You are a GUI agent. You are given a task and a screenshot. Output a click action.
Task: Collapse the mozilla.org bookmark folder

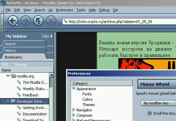click(8, 76)
